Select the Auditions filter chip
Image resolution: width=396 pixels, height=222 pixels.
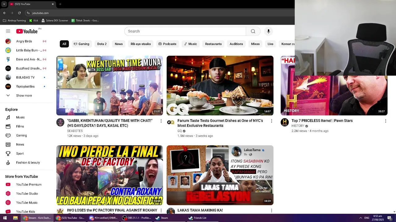(x=236, y=44)
